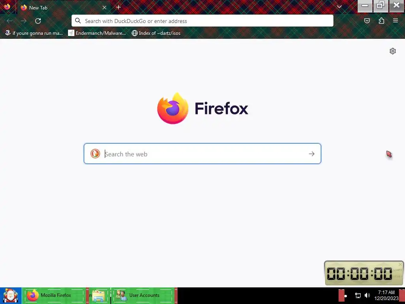The height and width of the screenshot is (304, 405).
Task: Open a new tab with plus button
Action: tap(119, 7)
